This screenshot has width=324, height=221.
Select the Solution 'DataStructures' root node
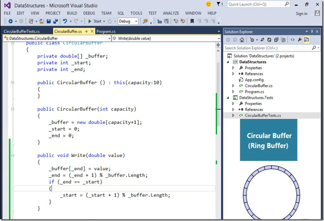pyautogui.click(x=264, y=56)
